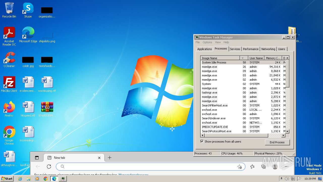Switch to Services tab
This screenshot has height=182, width=323.
coord(235,49)
